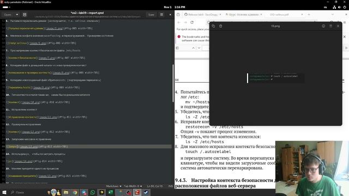Viewport: 349px width, 196px height.
Task: Switch to the GitHub Release browser tab
Action: pyautogui.click(x=202, y=15)
